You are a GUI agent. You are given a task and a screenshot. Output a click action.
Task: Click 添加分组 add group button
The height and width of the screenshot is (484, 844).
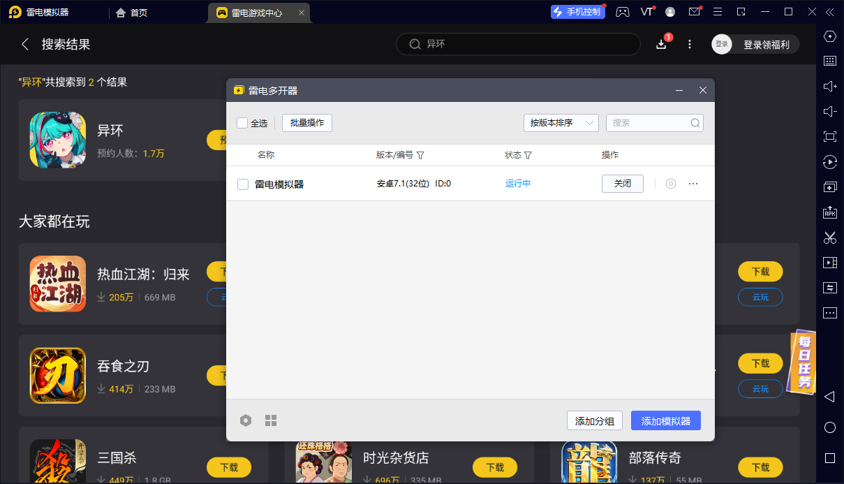(x=595, y=420)
